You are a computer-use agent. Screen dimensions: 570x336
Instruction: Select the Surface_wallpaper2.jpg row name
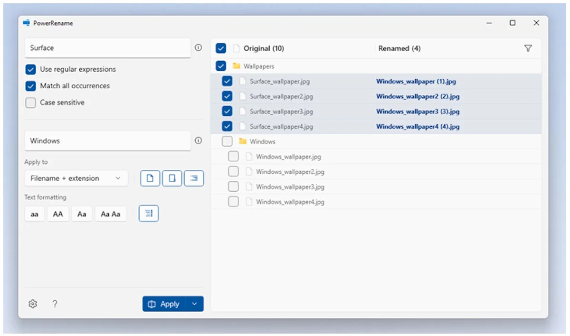(x=282, y=96)
